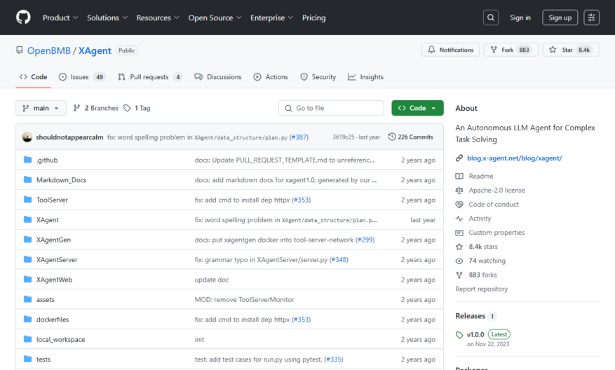
Task: Click the Activity pulse icon
Action: tap(459, 219)
